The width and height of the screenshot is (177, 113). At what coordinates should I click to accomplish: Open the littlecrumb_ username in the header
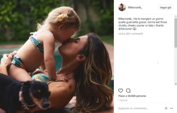point(135,7)
